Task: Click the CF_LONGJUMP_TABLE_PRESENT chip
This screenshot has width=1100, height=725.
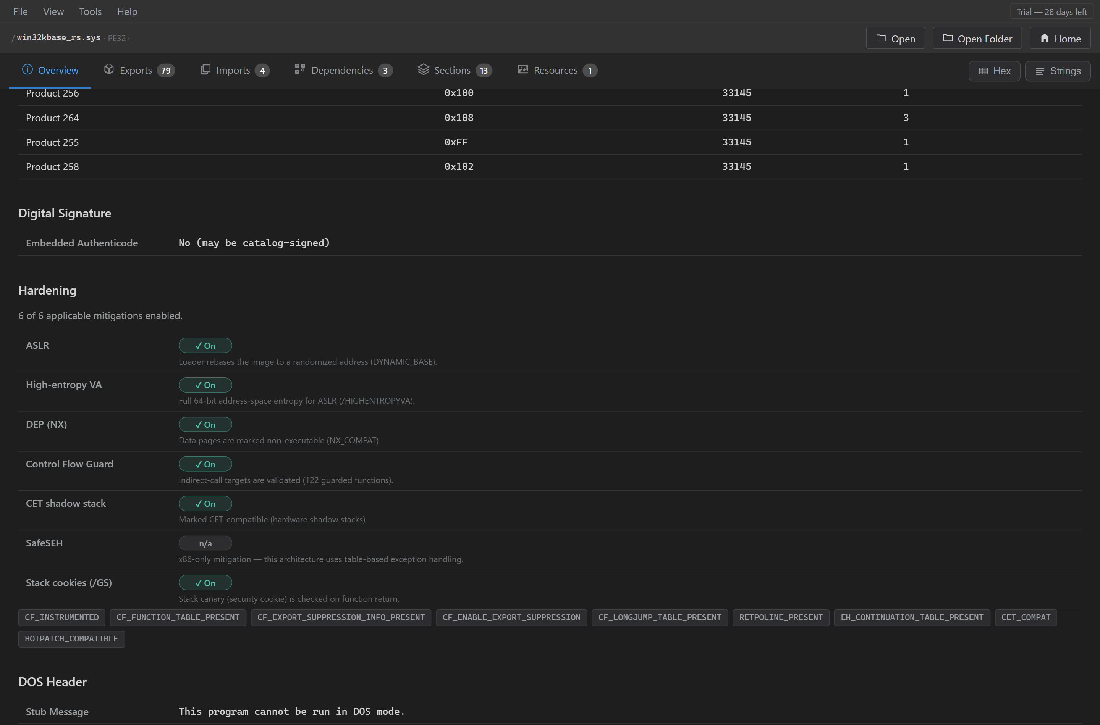Action: [x=660, y=618]
